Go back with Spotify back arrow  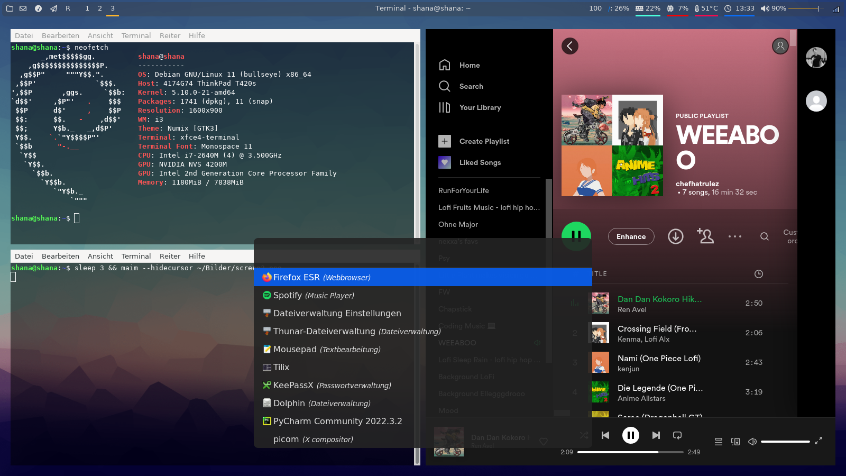coord(570,46)
